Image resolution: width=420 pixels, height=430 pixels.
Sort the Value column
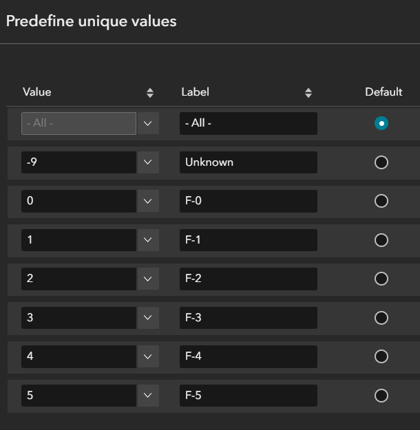click(150, 92)
